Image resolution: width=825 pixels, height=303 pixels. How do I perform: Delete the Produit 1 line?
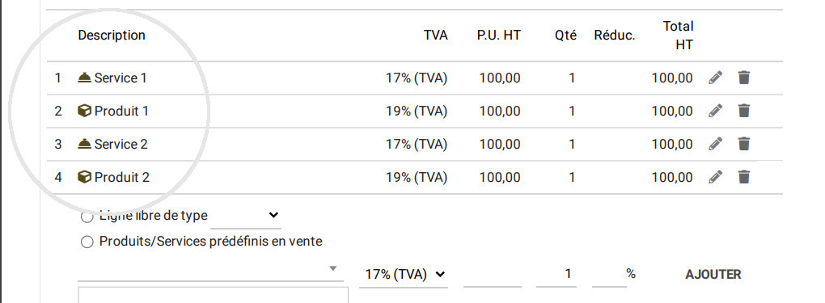tap(743, 111)
